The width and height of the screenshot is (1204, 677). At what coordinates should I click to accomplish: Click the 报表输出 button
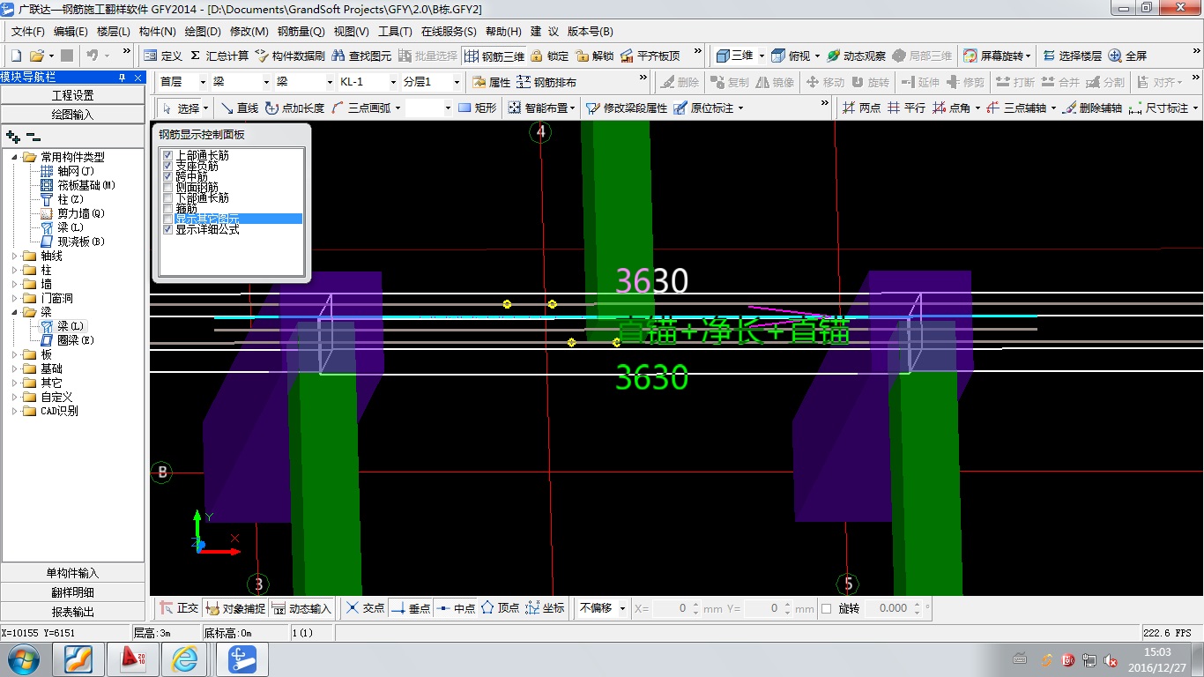[72, 612]
